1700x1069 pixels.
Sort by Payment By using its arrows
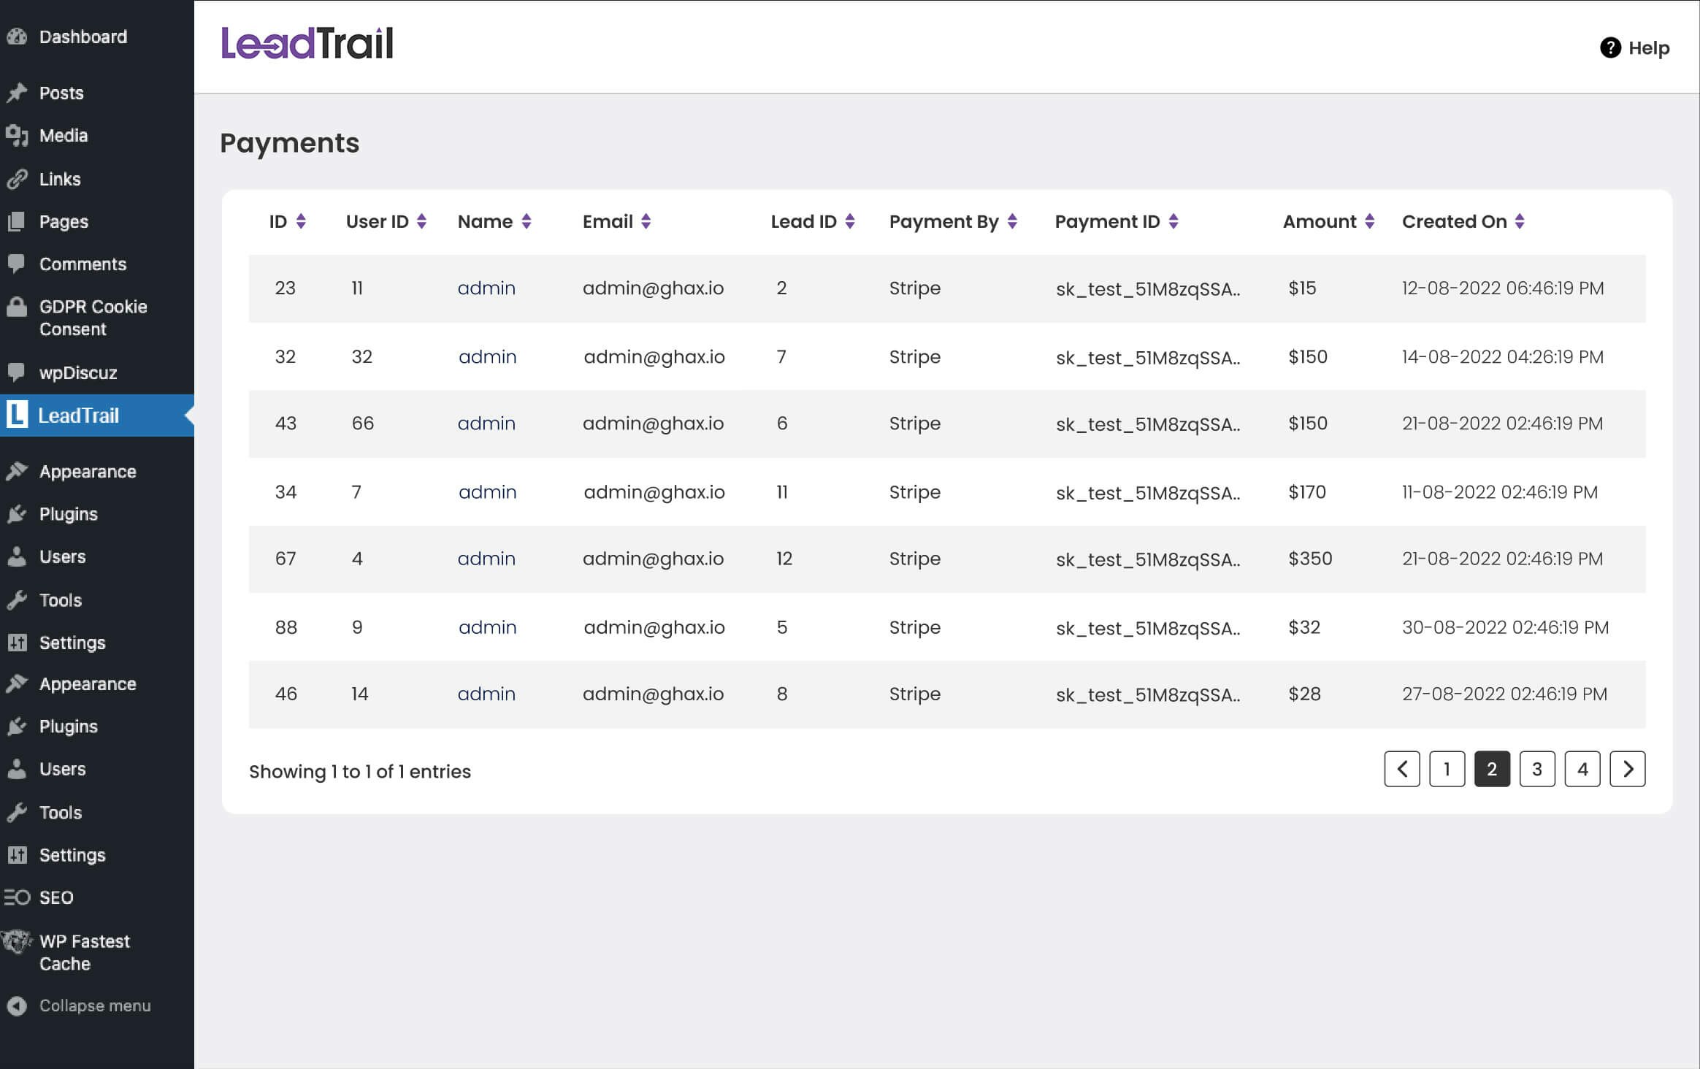pos(1012,221)
